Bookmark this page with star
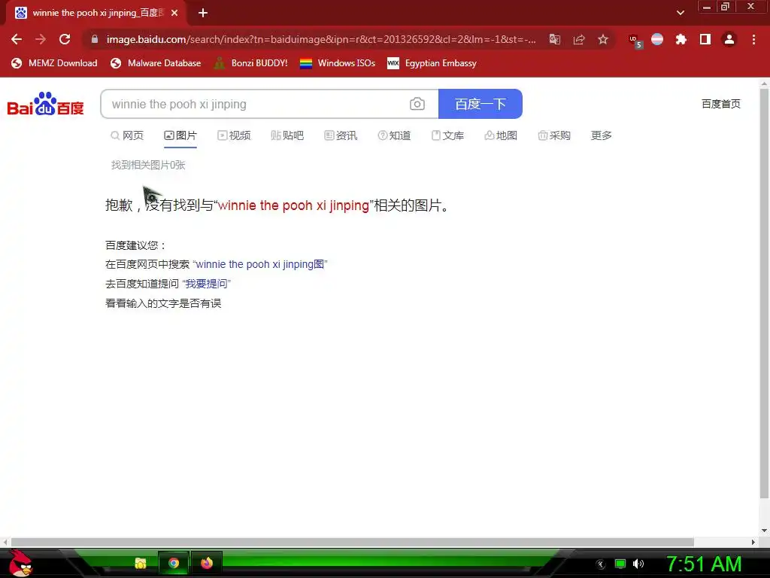The image size is (770, 578). point(603,39)
